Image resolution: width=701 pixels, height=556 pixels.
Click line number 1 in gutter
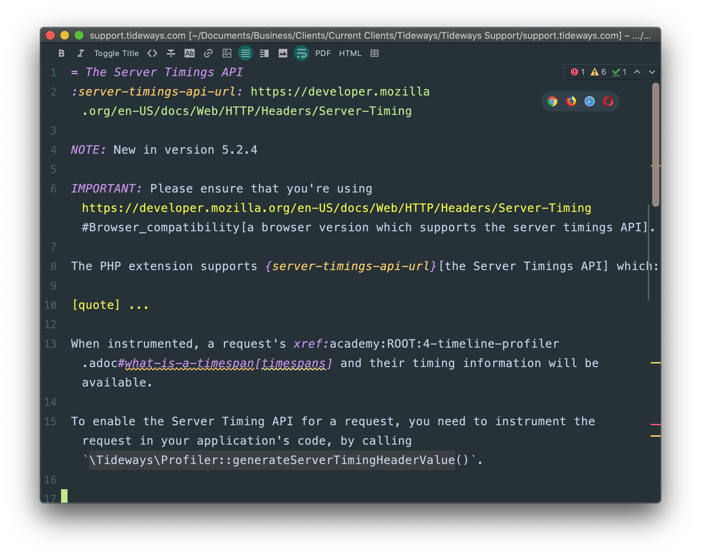54,73
